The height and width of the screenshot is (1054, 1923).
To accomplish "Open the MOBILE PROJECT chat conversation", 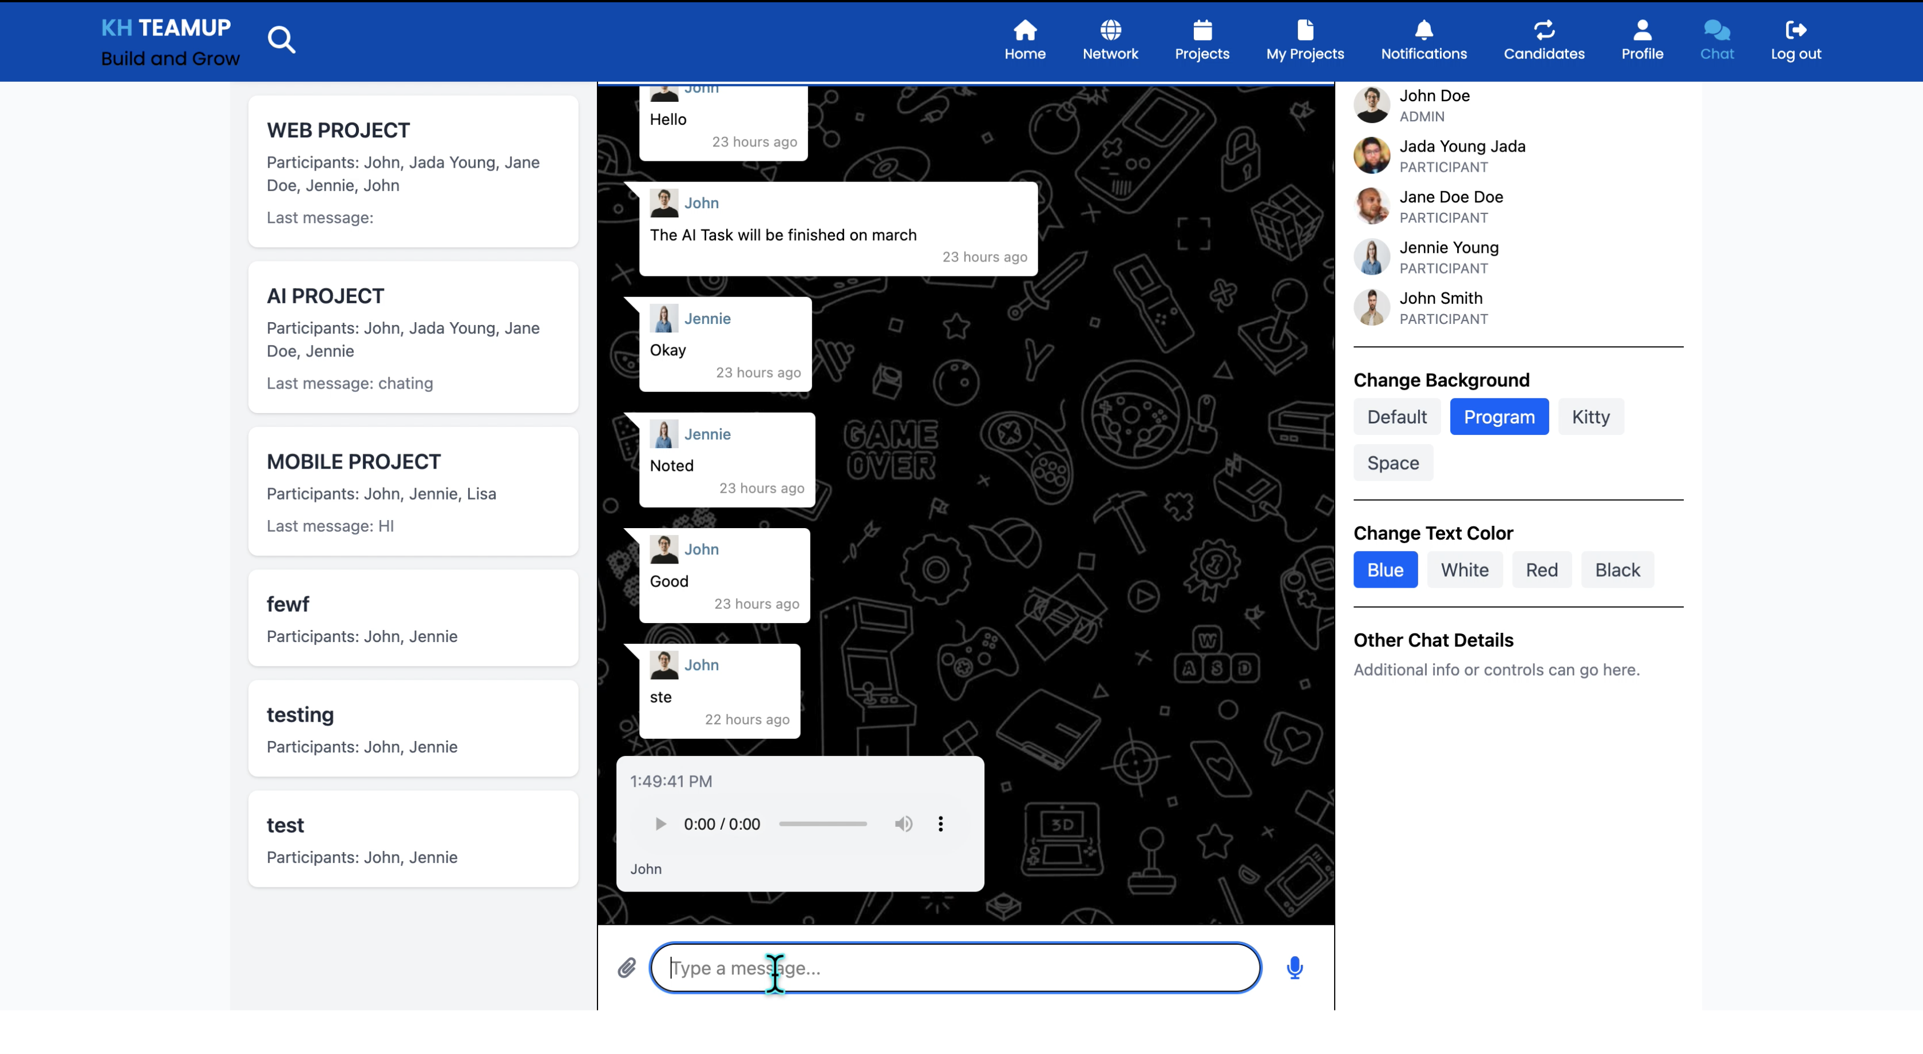I will coord(413,492).
